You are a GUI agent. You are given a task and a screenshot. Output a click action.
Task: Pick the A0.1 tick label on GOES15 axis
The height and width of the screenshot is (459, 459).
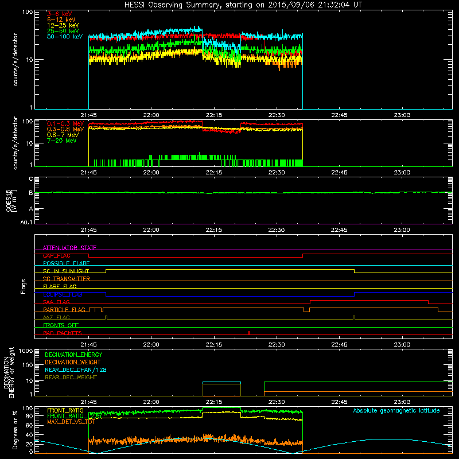[x=26, y=223]
